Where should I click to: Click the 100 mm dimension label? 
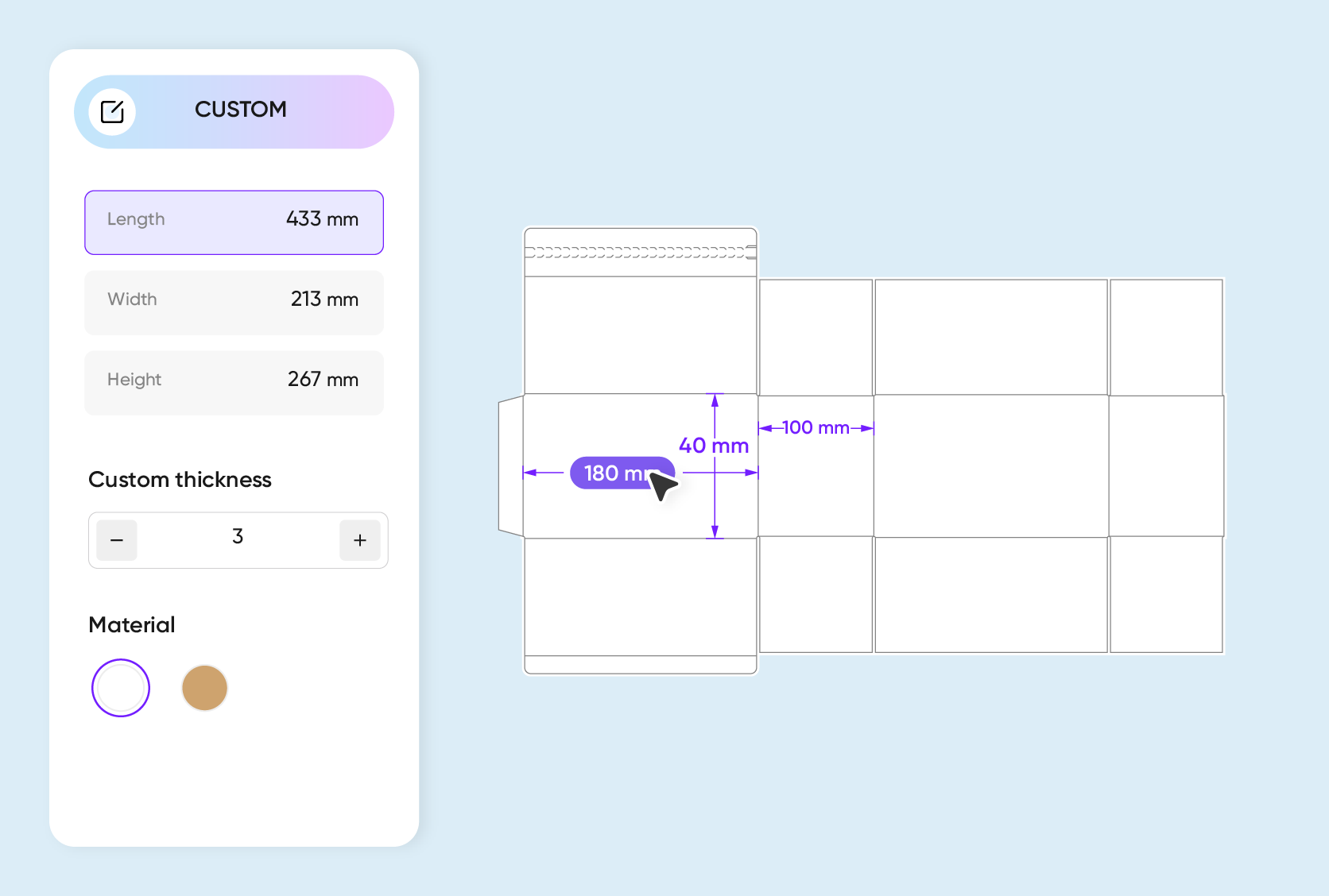(x=816, y=427)
